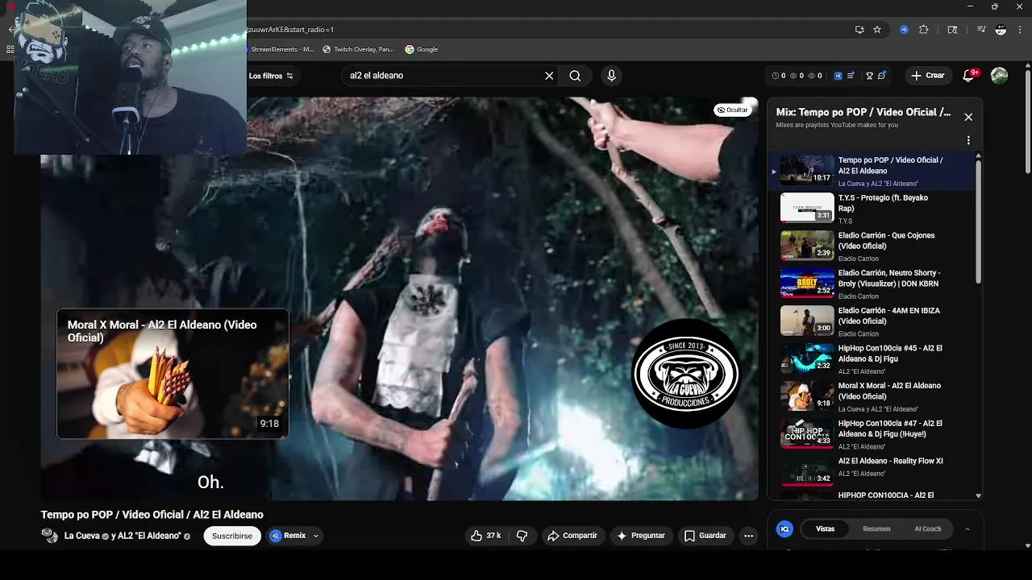
Task: Click the Crear button
Action: tap(927, 76)
